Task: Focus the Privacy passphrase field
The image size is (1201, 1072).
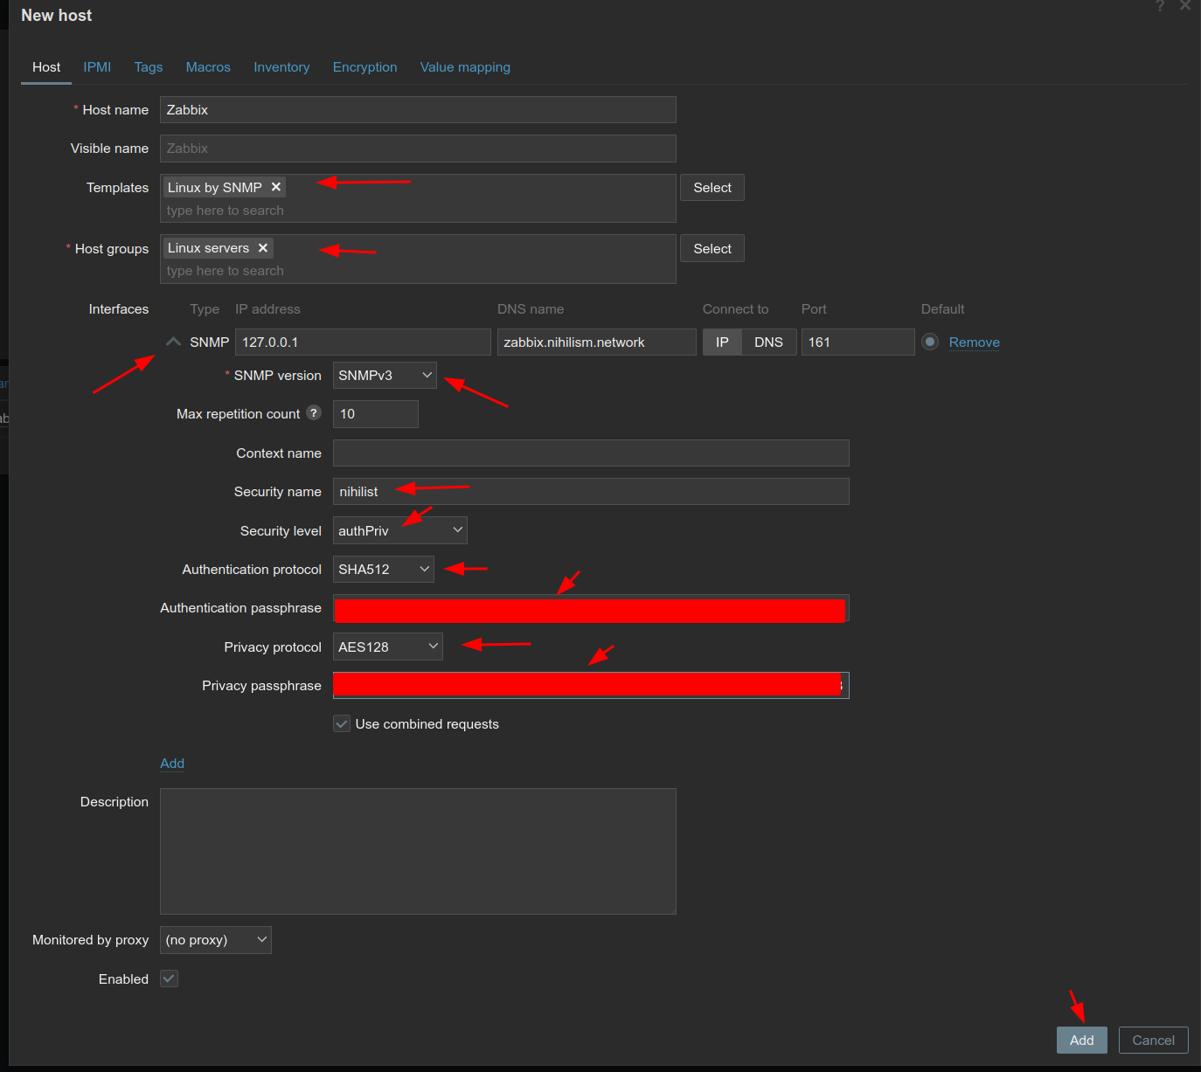Action: coord(591,685)
